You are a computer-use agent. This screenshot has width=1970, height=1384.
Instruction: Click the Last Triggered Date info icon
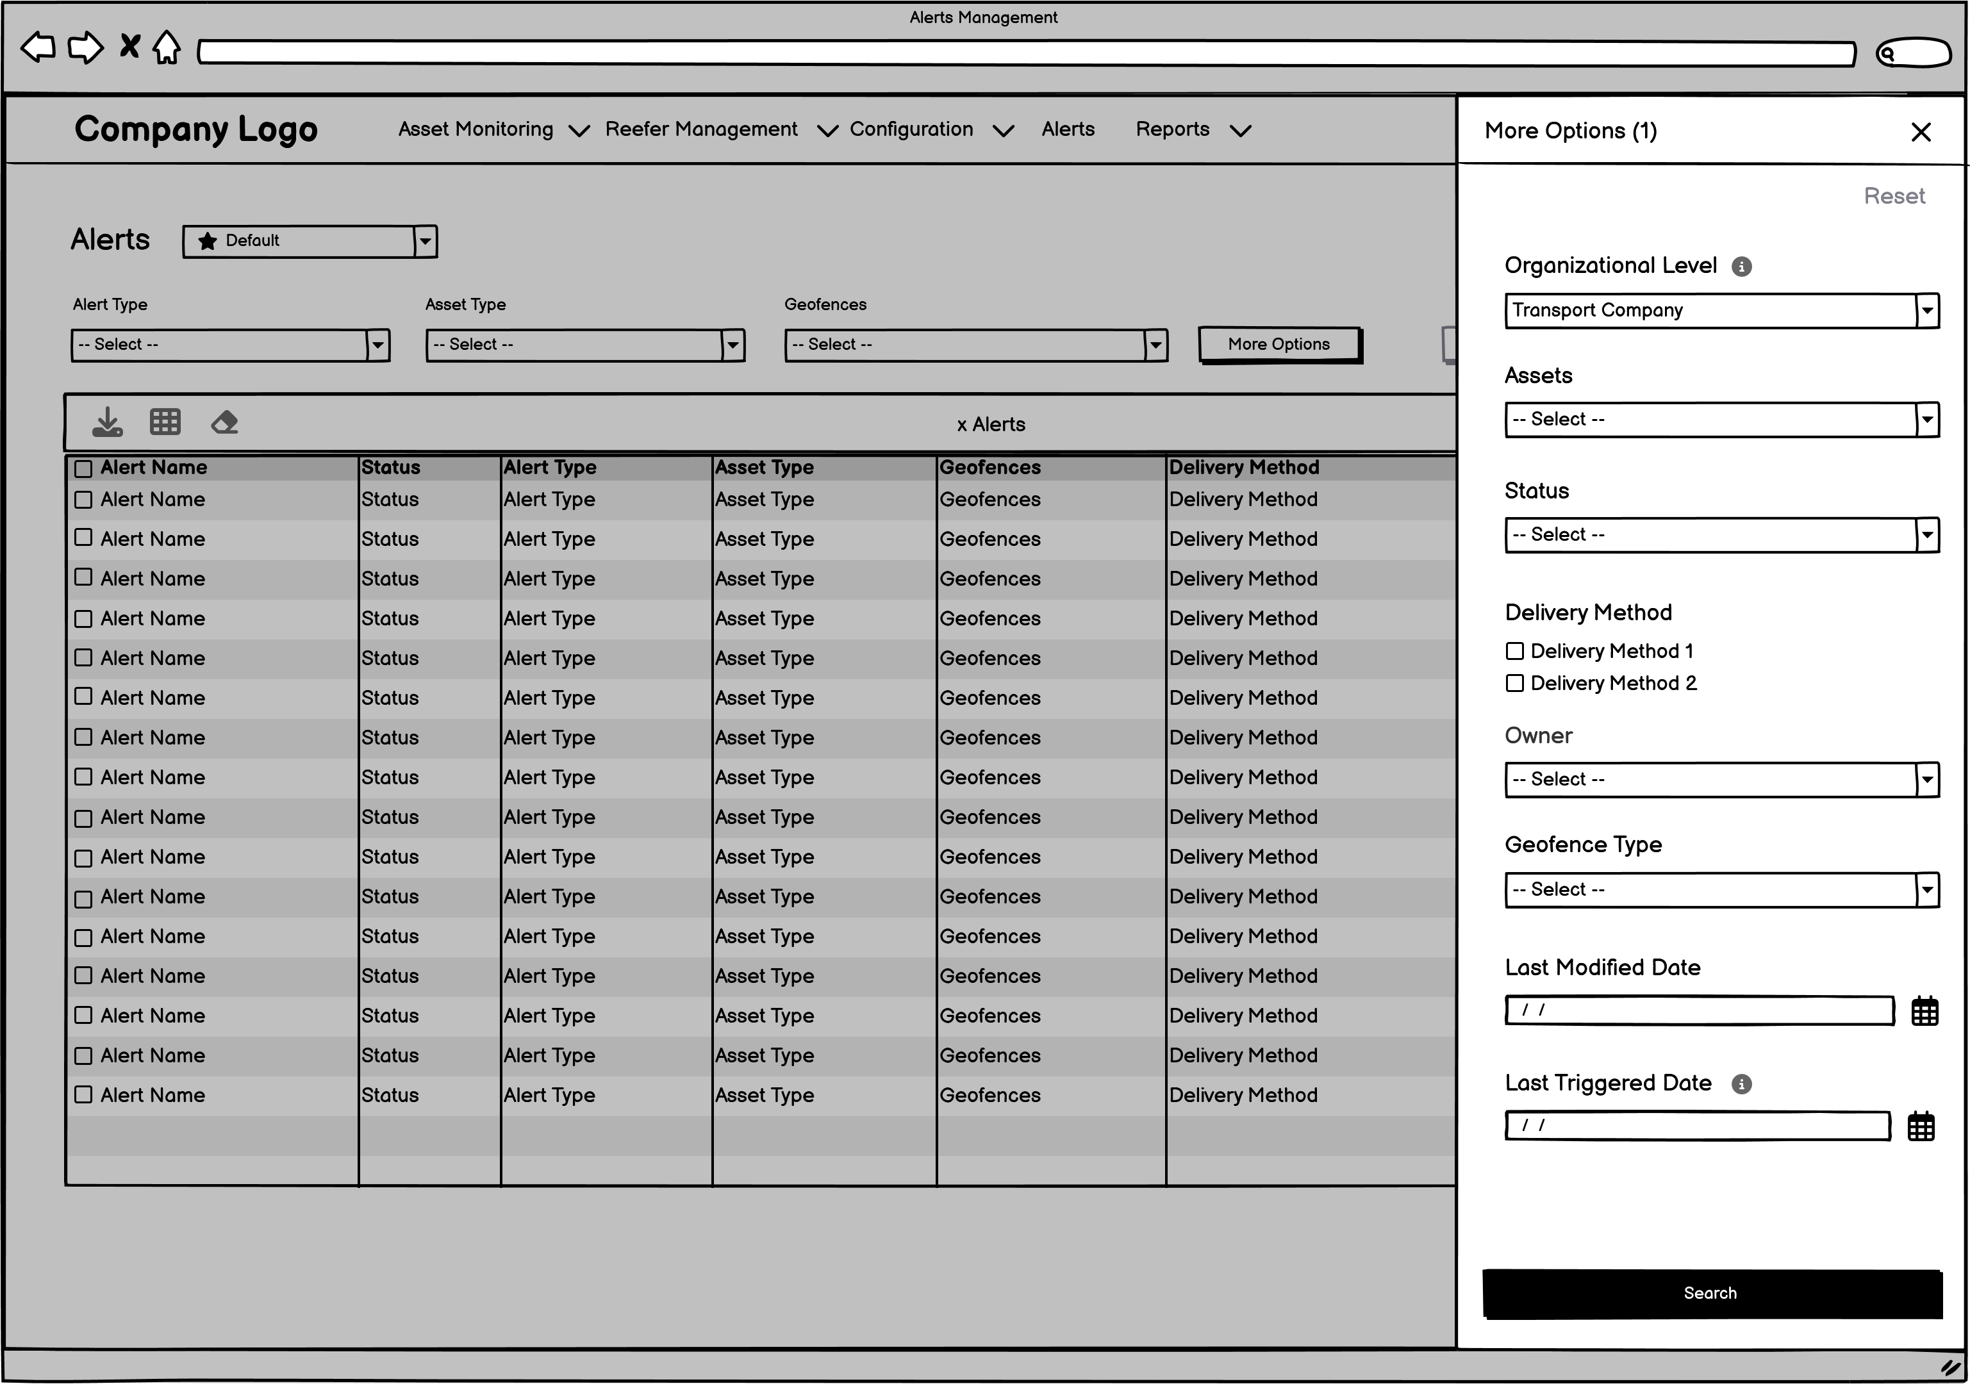(1741, 1085)
